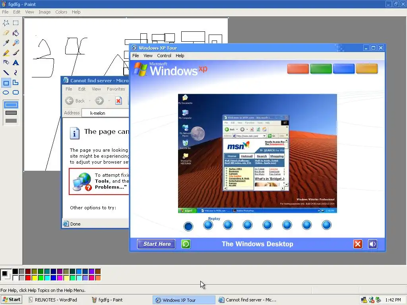Screen dimensions: 407x305
Task: Open Favorites menu in Internet Explorer window
Action: (x=116, y=89)
